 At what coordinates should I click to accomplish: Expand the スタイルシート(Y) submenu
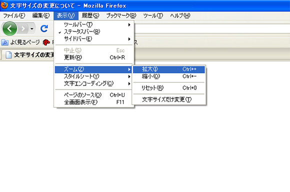[x=94, y=76]
